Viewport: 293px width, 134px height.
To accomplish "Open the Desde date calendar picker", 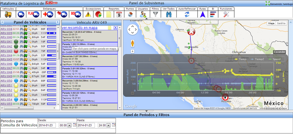I will click(75, 125).
